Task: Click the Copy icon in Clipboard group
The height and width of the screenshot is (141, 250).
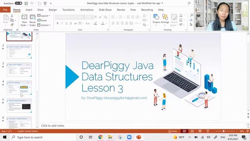Action: [x=12, y=20]
